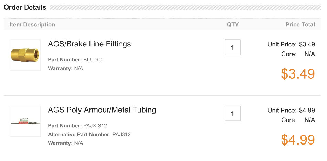
Task: Click the $3.49 unit price value
Action: click(307, 44)
